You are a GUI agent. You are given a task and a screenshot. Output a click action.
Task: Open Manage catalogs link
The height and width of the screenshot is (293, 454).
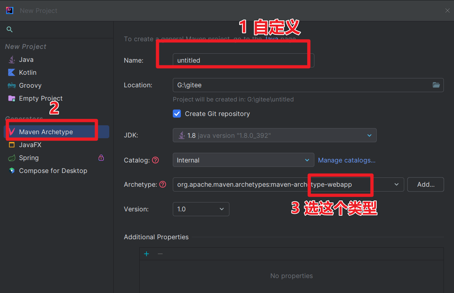point(347,160)
